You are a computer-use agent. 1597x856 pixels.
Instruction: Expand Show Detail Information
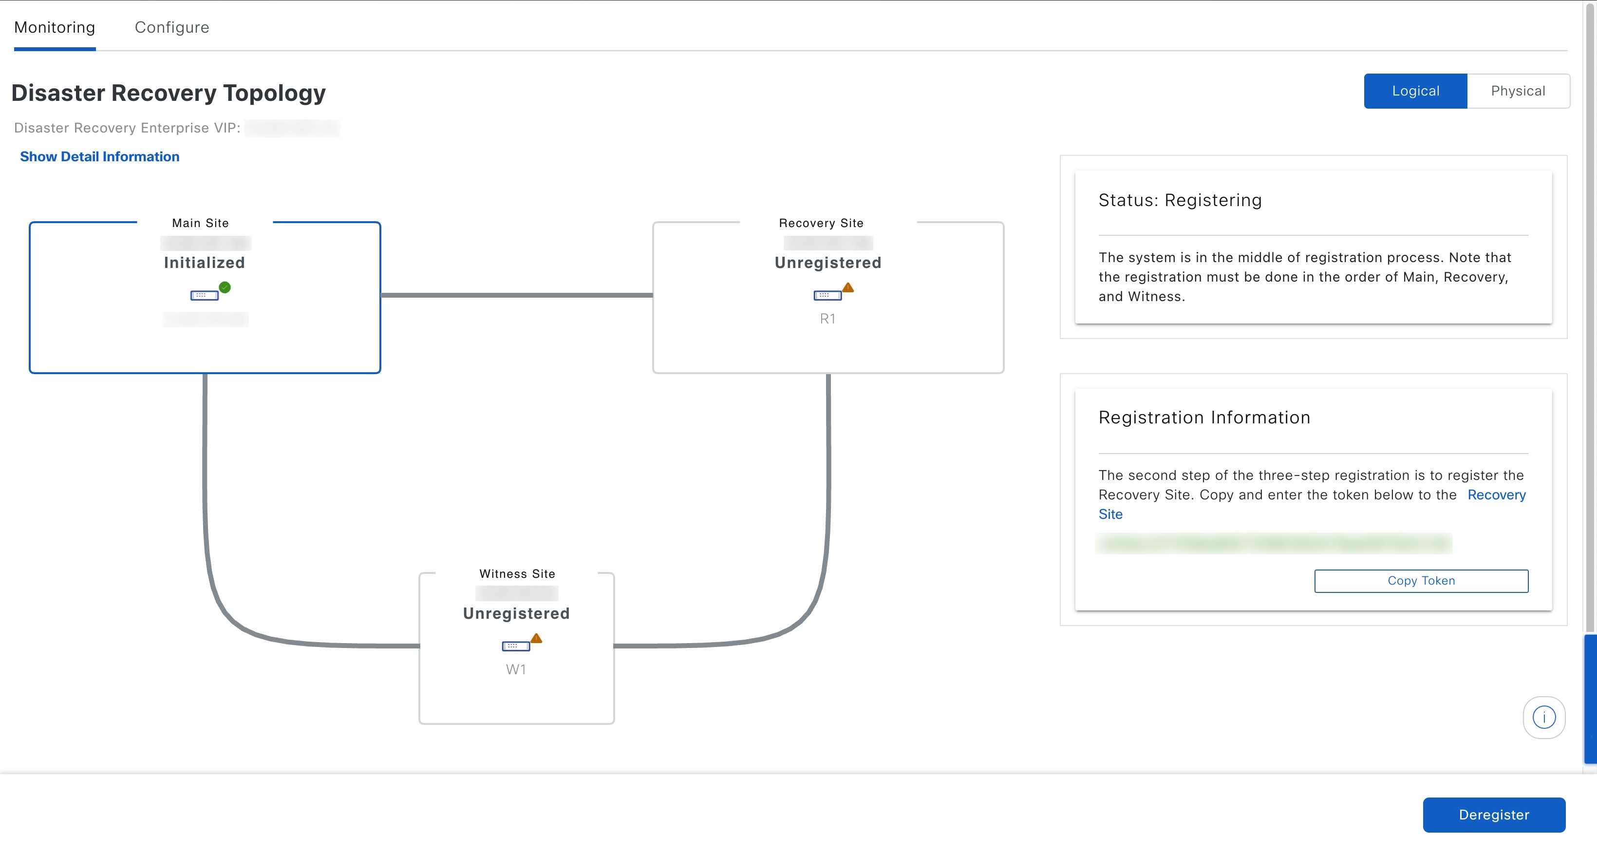[100, 157]
